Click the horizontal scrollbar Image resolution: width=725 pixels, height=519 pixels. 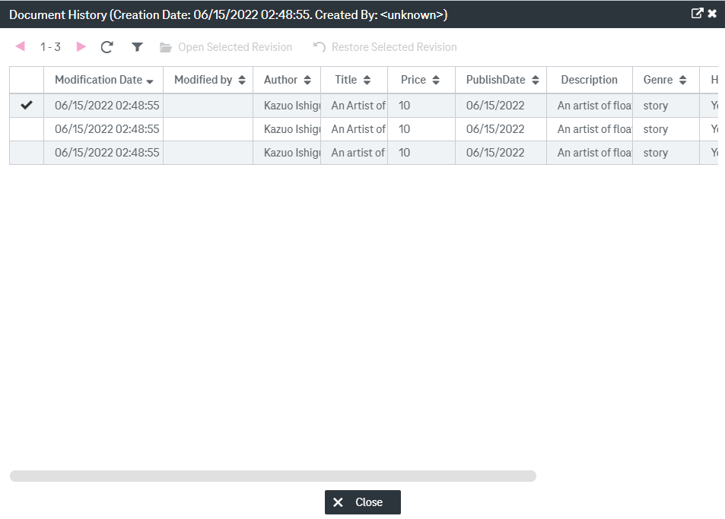pos(271,476)
